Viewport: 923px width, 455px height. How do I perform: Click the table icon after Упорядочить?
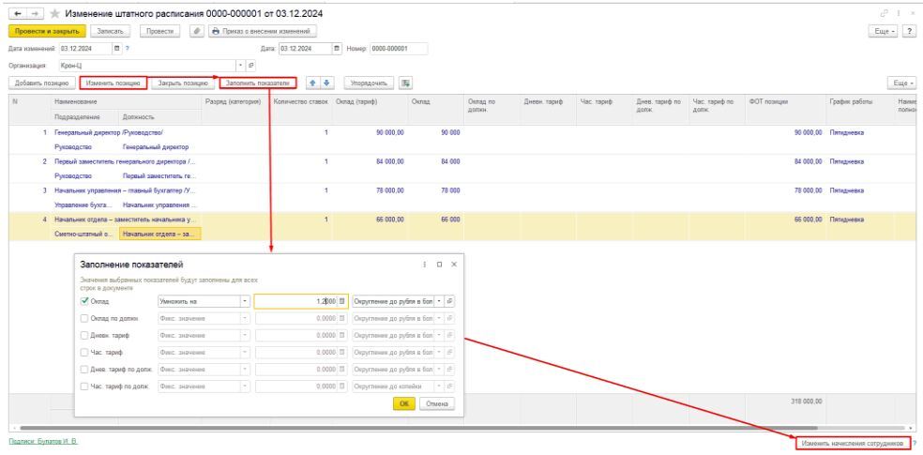tap(405, 83)
